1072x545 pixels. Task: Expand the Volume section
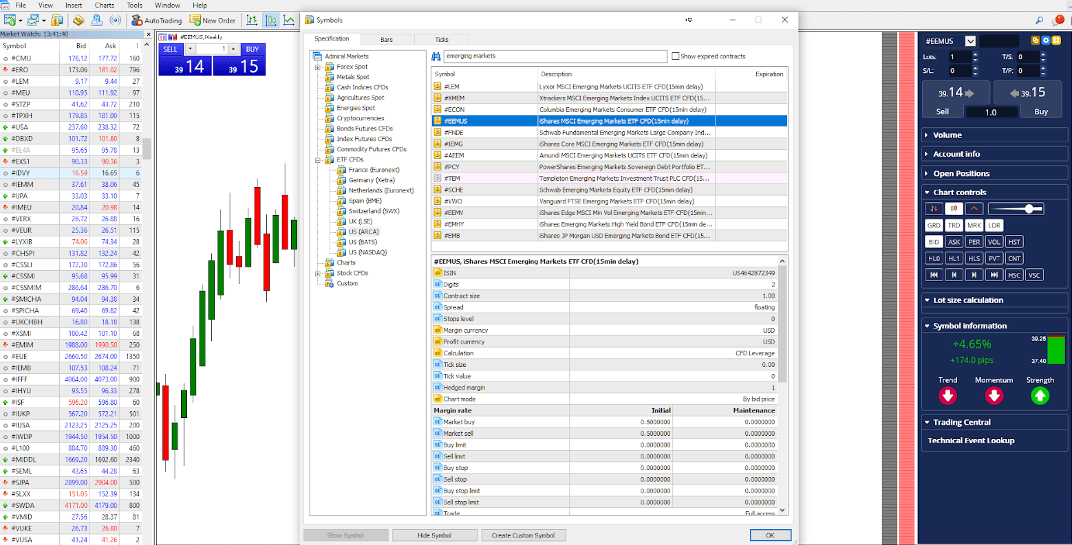[994, 135]
